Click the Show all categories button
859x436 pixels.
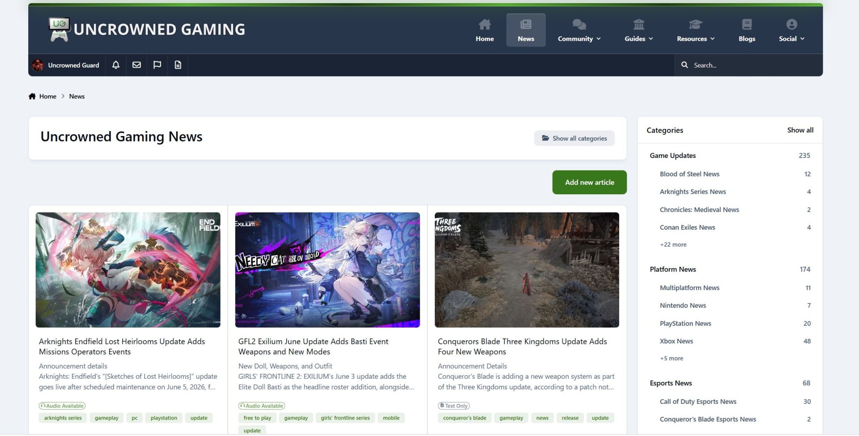pyautogui.click(x=574, y=138)
